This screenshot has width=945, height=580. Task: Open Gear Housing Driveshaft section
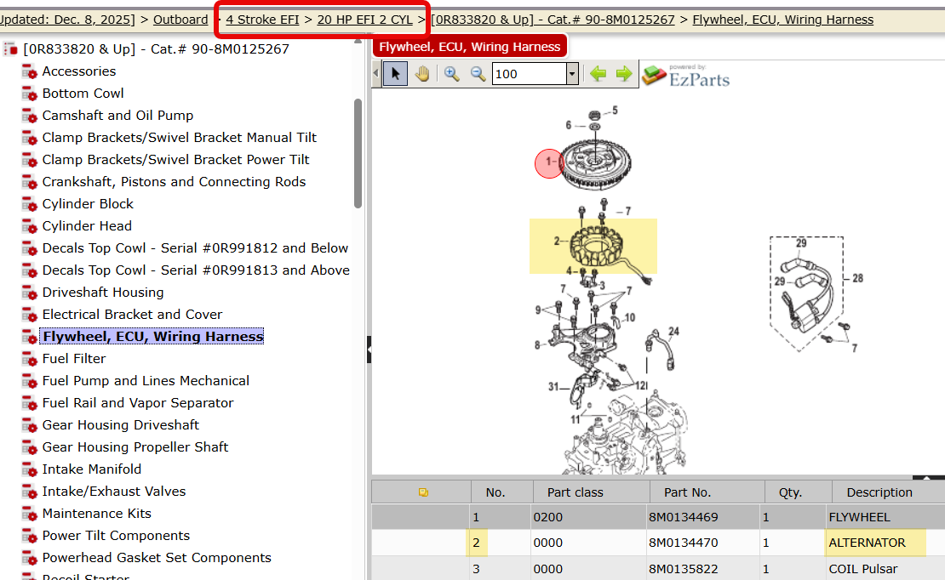[121, 425]
